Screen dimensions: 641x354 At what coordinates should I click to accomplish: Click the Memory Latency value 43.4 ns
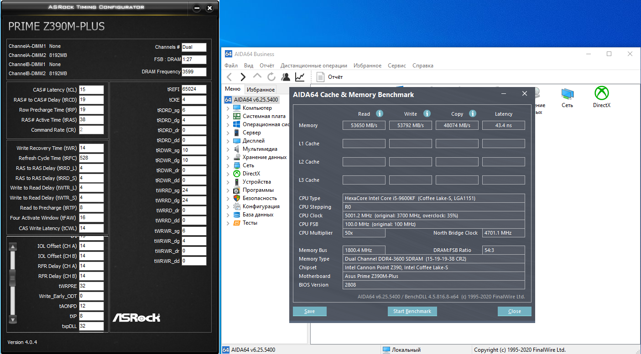coord(504,125)
